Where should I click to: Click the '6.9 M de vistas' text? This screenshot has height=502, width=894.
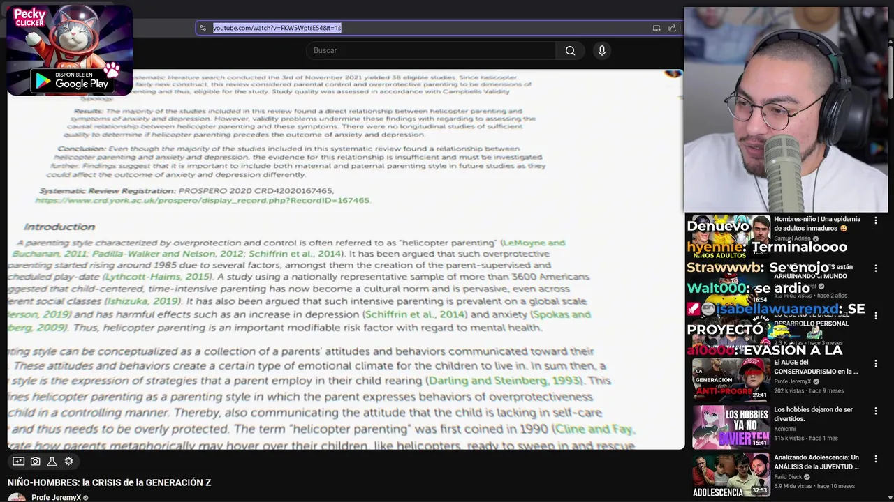pos(793,486)
